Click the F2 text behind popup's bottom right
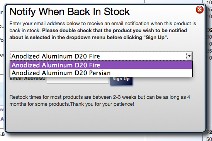The image size is (212, 141). point(209,132)
